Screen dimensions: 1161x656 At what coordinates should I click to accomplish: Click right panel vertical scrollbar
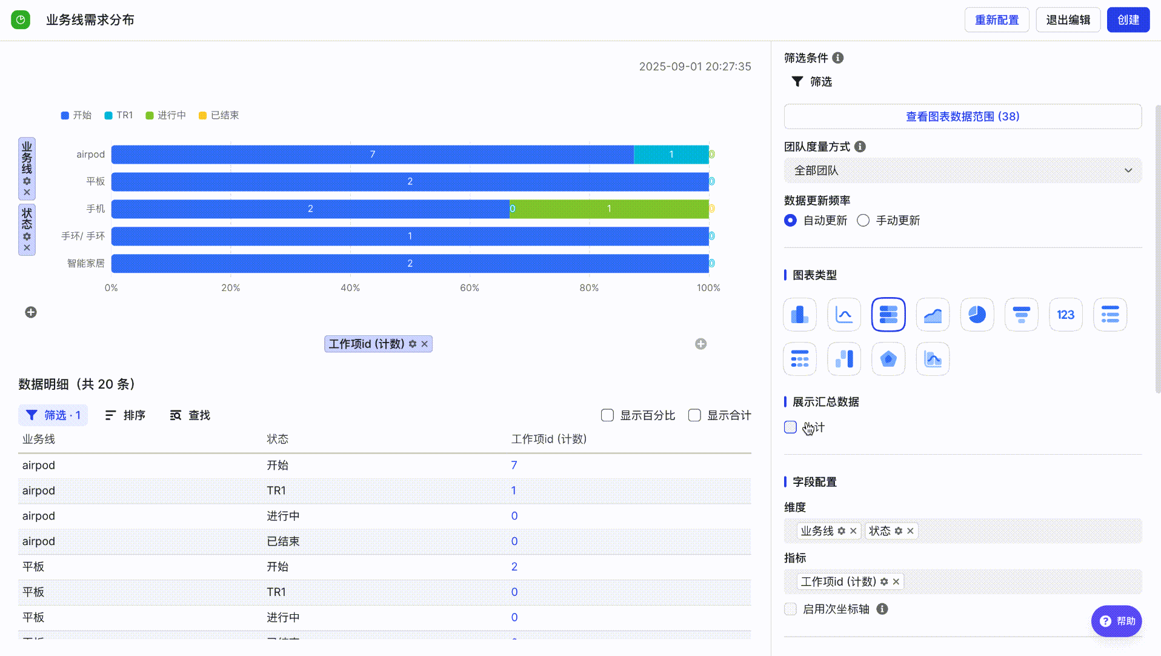click(x=1158, y=249)
